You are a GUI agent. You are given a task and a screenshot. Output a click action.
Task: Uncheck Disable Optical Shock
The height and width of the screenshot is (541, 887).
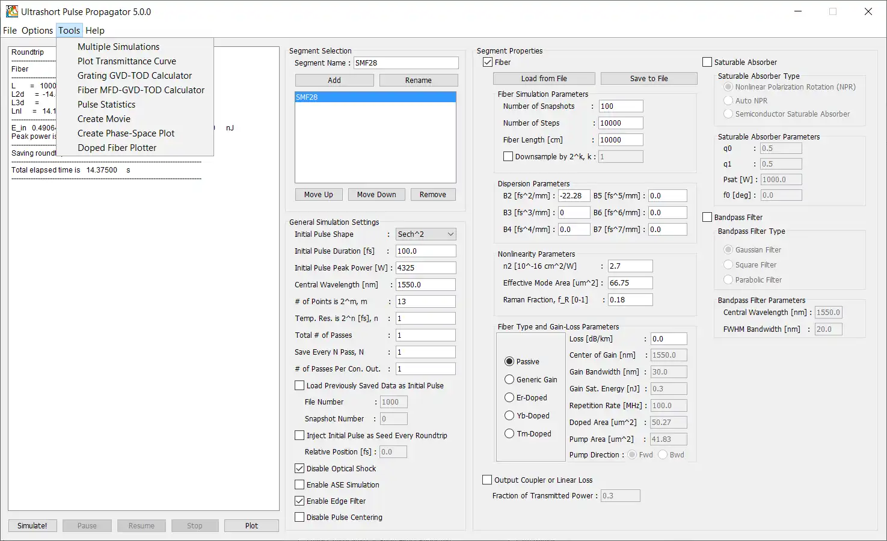tap(299, 468)
